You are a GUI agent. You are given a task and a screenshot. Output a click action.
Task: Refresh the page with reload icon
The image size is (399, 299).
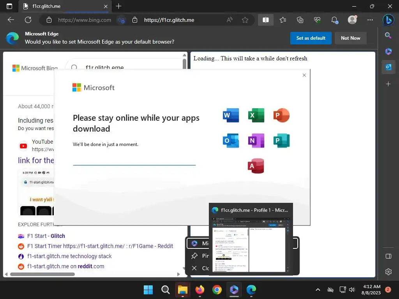28,20
